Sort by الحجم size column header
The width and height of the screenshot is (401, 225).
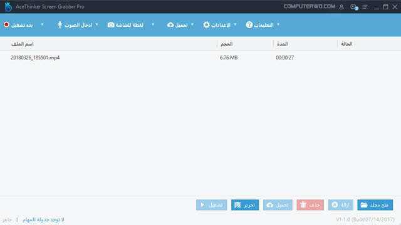click(x=227, y=44)
